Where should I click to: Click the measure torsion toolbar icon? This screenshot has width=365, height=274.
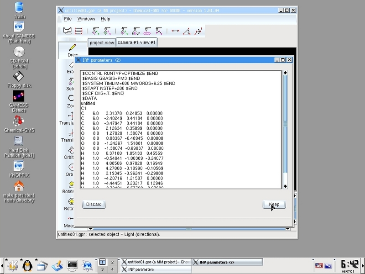point(198,31)
